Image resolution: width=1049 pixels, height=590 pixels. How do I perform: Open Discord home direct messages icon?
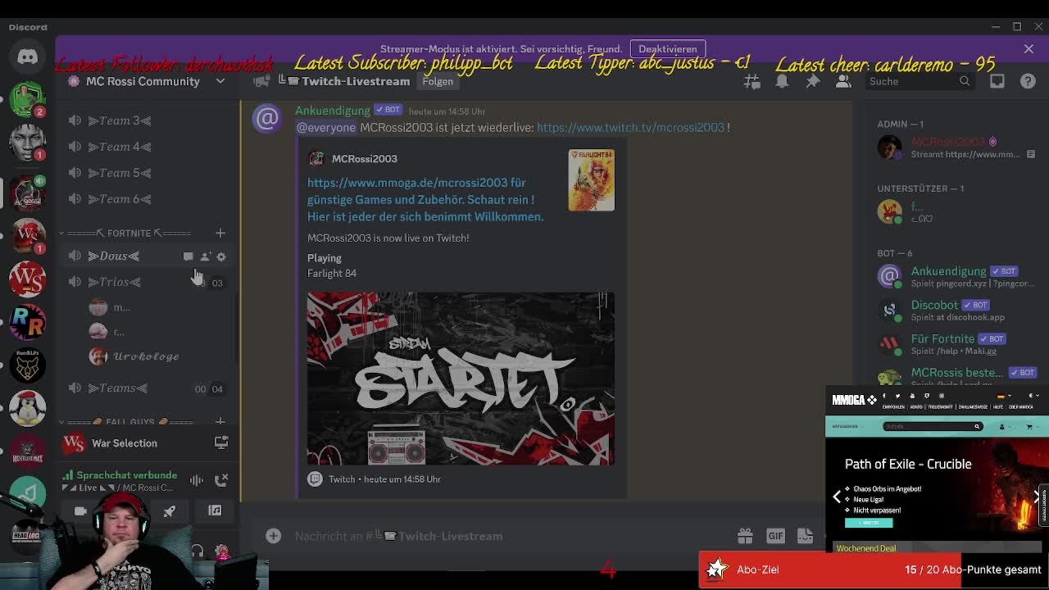click(27, 57)
